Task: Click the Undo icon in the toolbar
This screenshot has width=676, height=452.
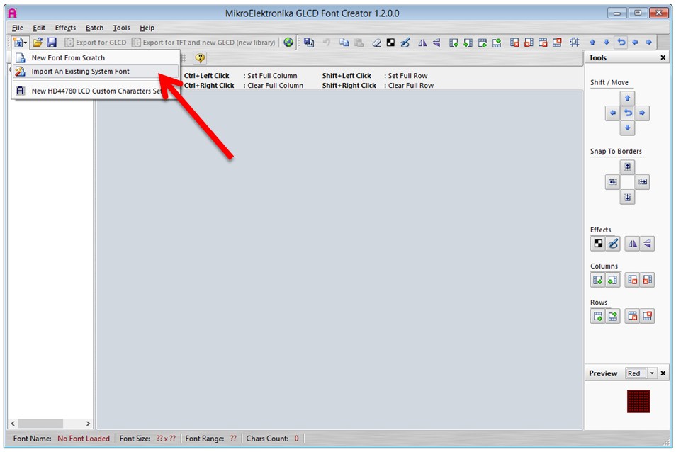Action: (327, 43)
